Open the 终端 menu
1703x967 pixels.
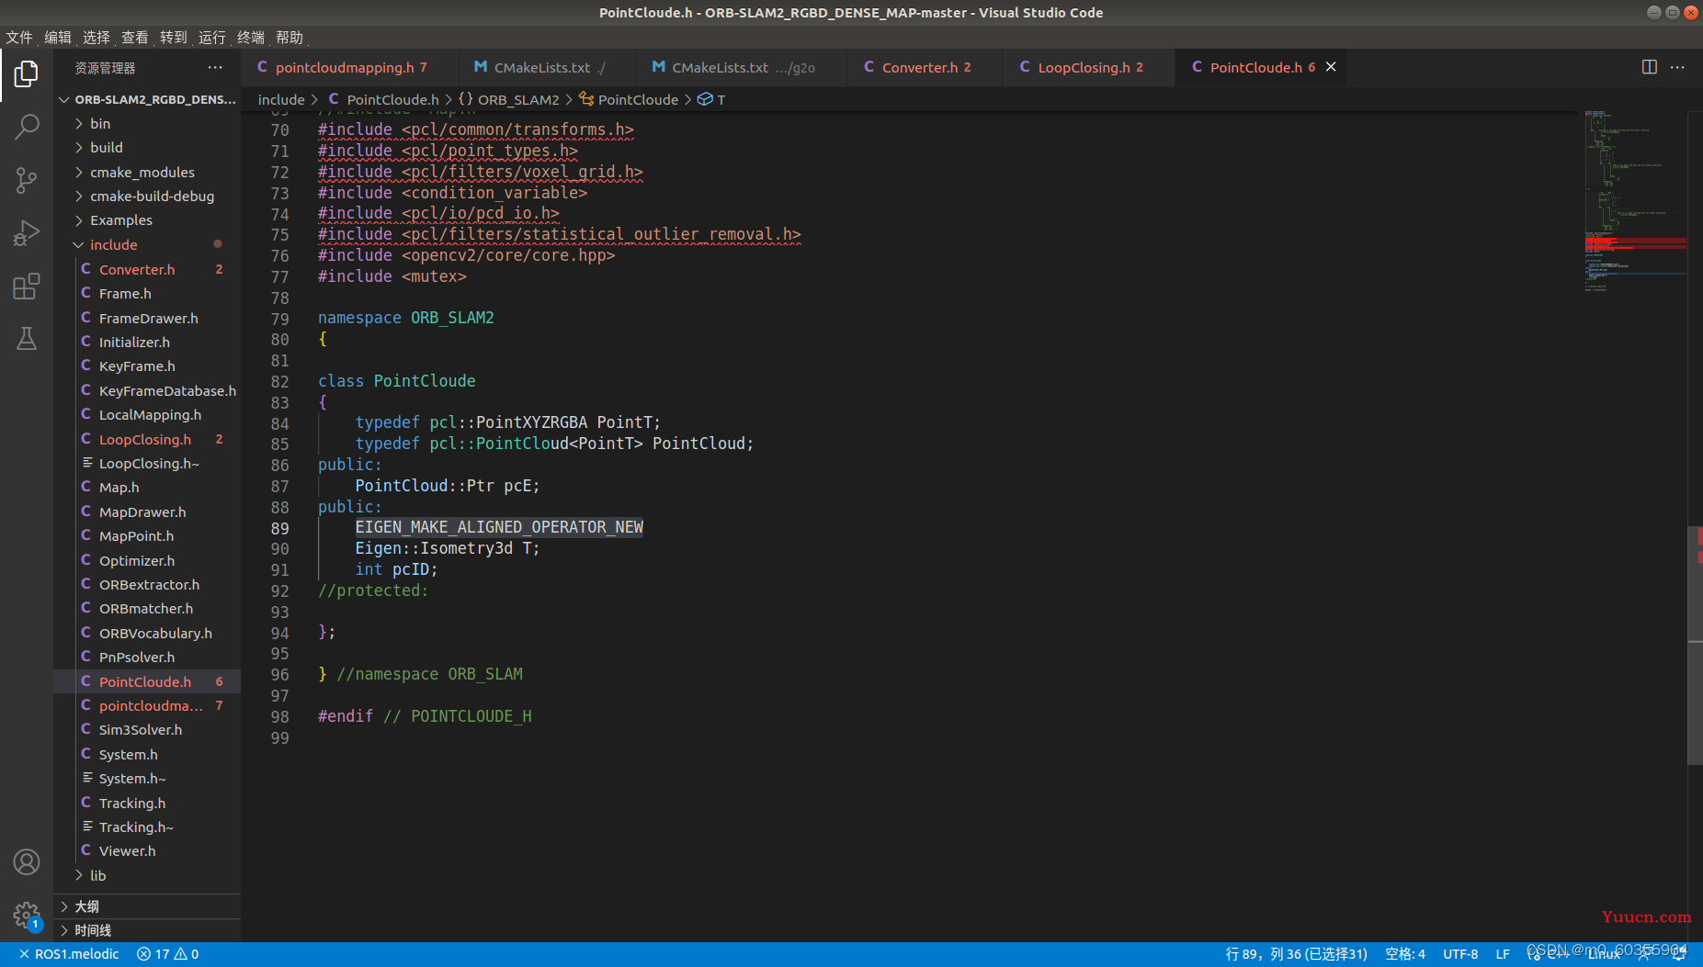pyautogui.click(x=251, y=38)
